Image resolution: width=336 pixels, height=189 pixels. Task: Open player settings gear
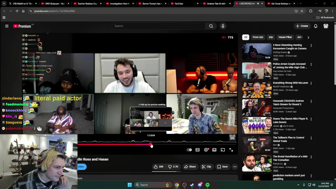point(206,150)
